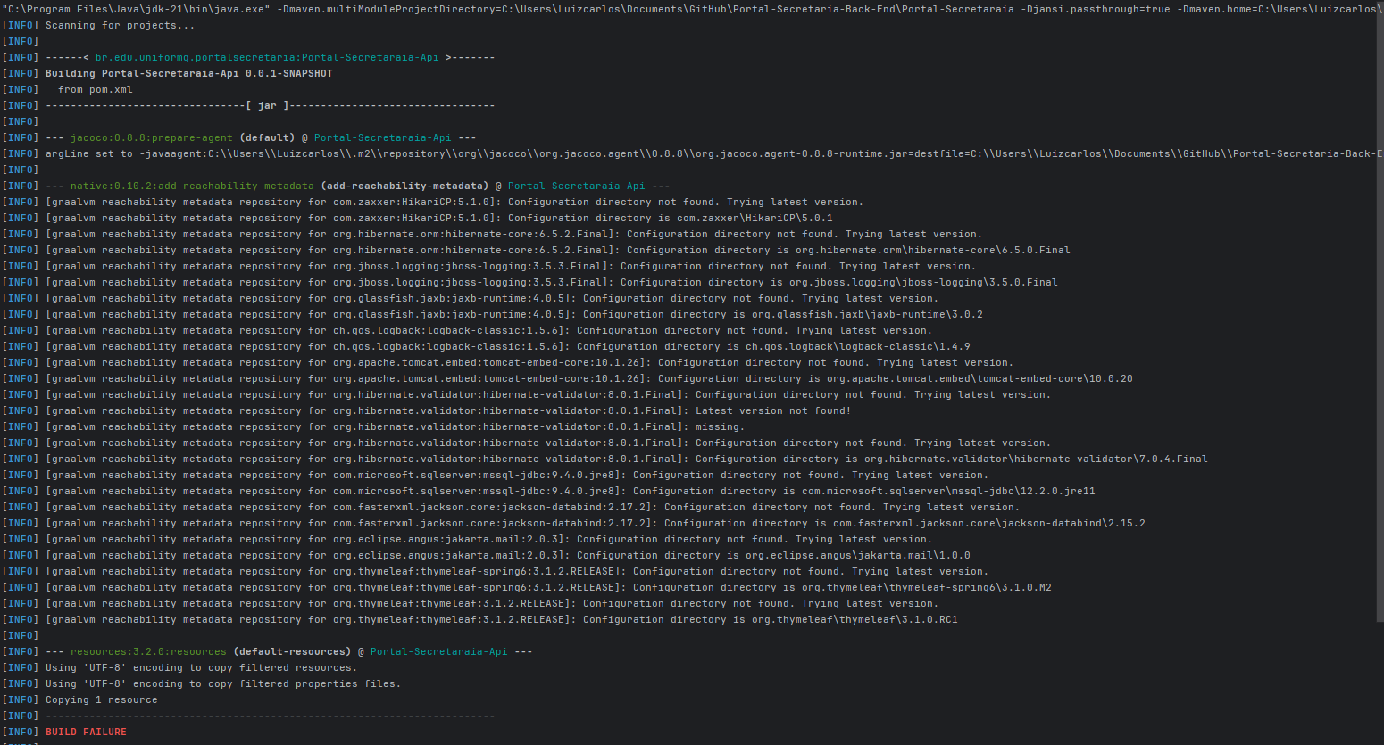The height and width of the screenshot is (745, 1384).
Task: Click the 'Copying 1 resource' line
Action: coord(79,699)
